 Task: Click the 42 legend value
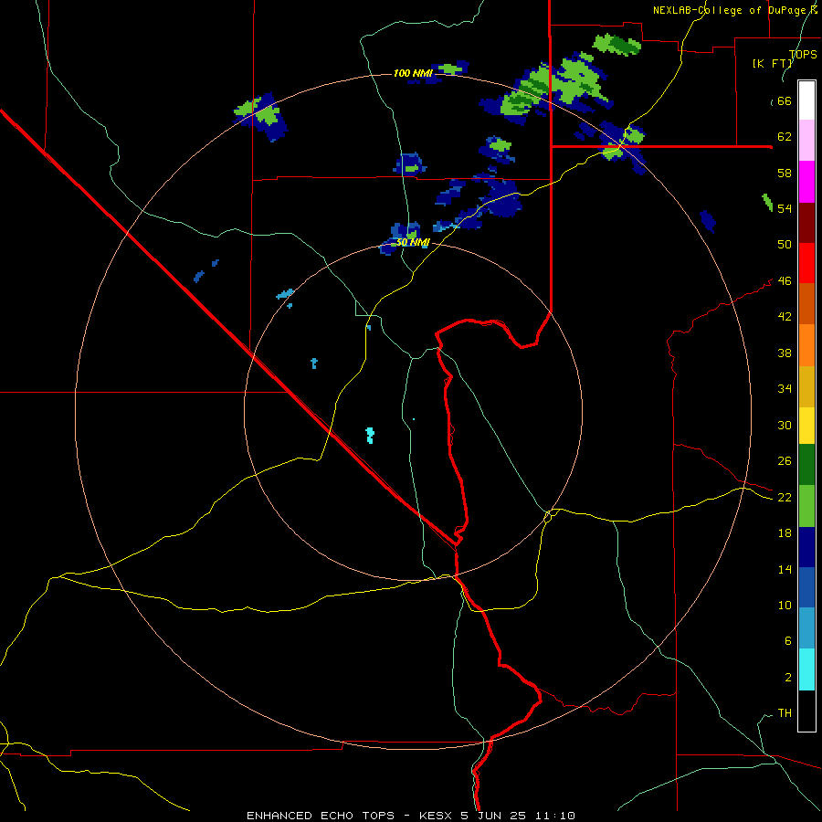[785, 316]
